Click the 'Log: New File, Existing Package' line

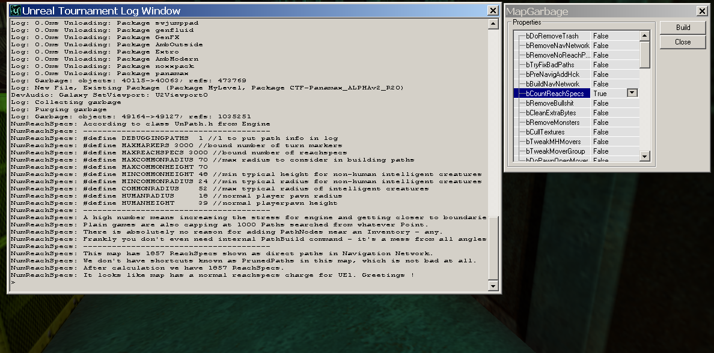pyautogui.click(x=207, y=88)
